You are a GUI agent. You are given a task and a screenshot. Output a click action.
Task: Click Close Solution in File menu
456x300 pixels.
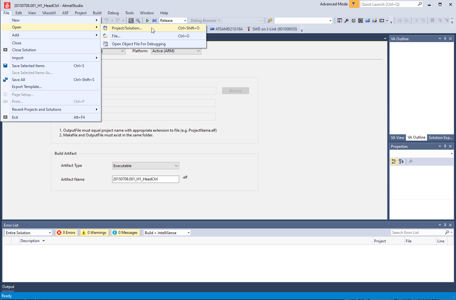51,50
